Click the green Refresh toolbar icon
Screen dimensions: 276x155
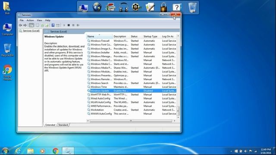42,25
